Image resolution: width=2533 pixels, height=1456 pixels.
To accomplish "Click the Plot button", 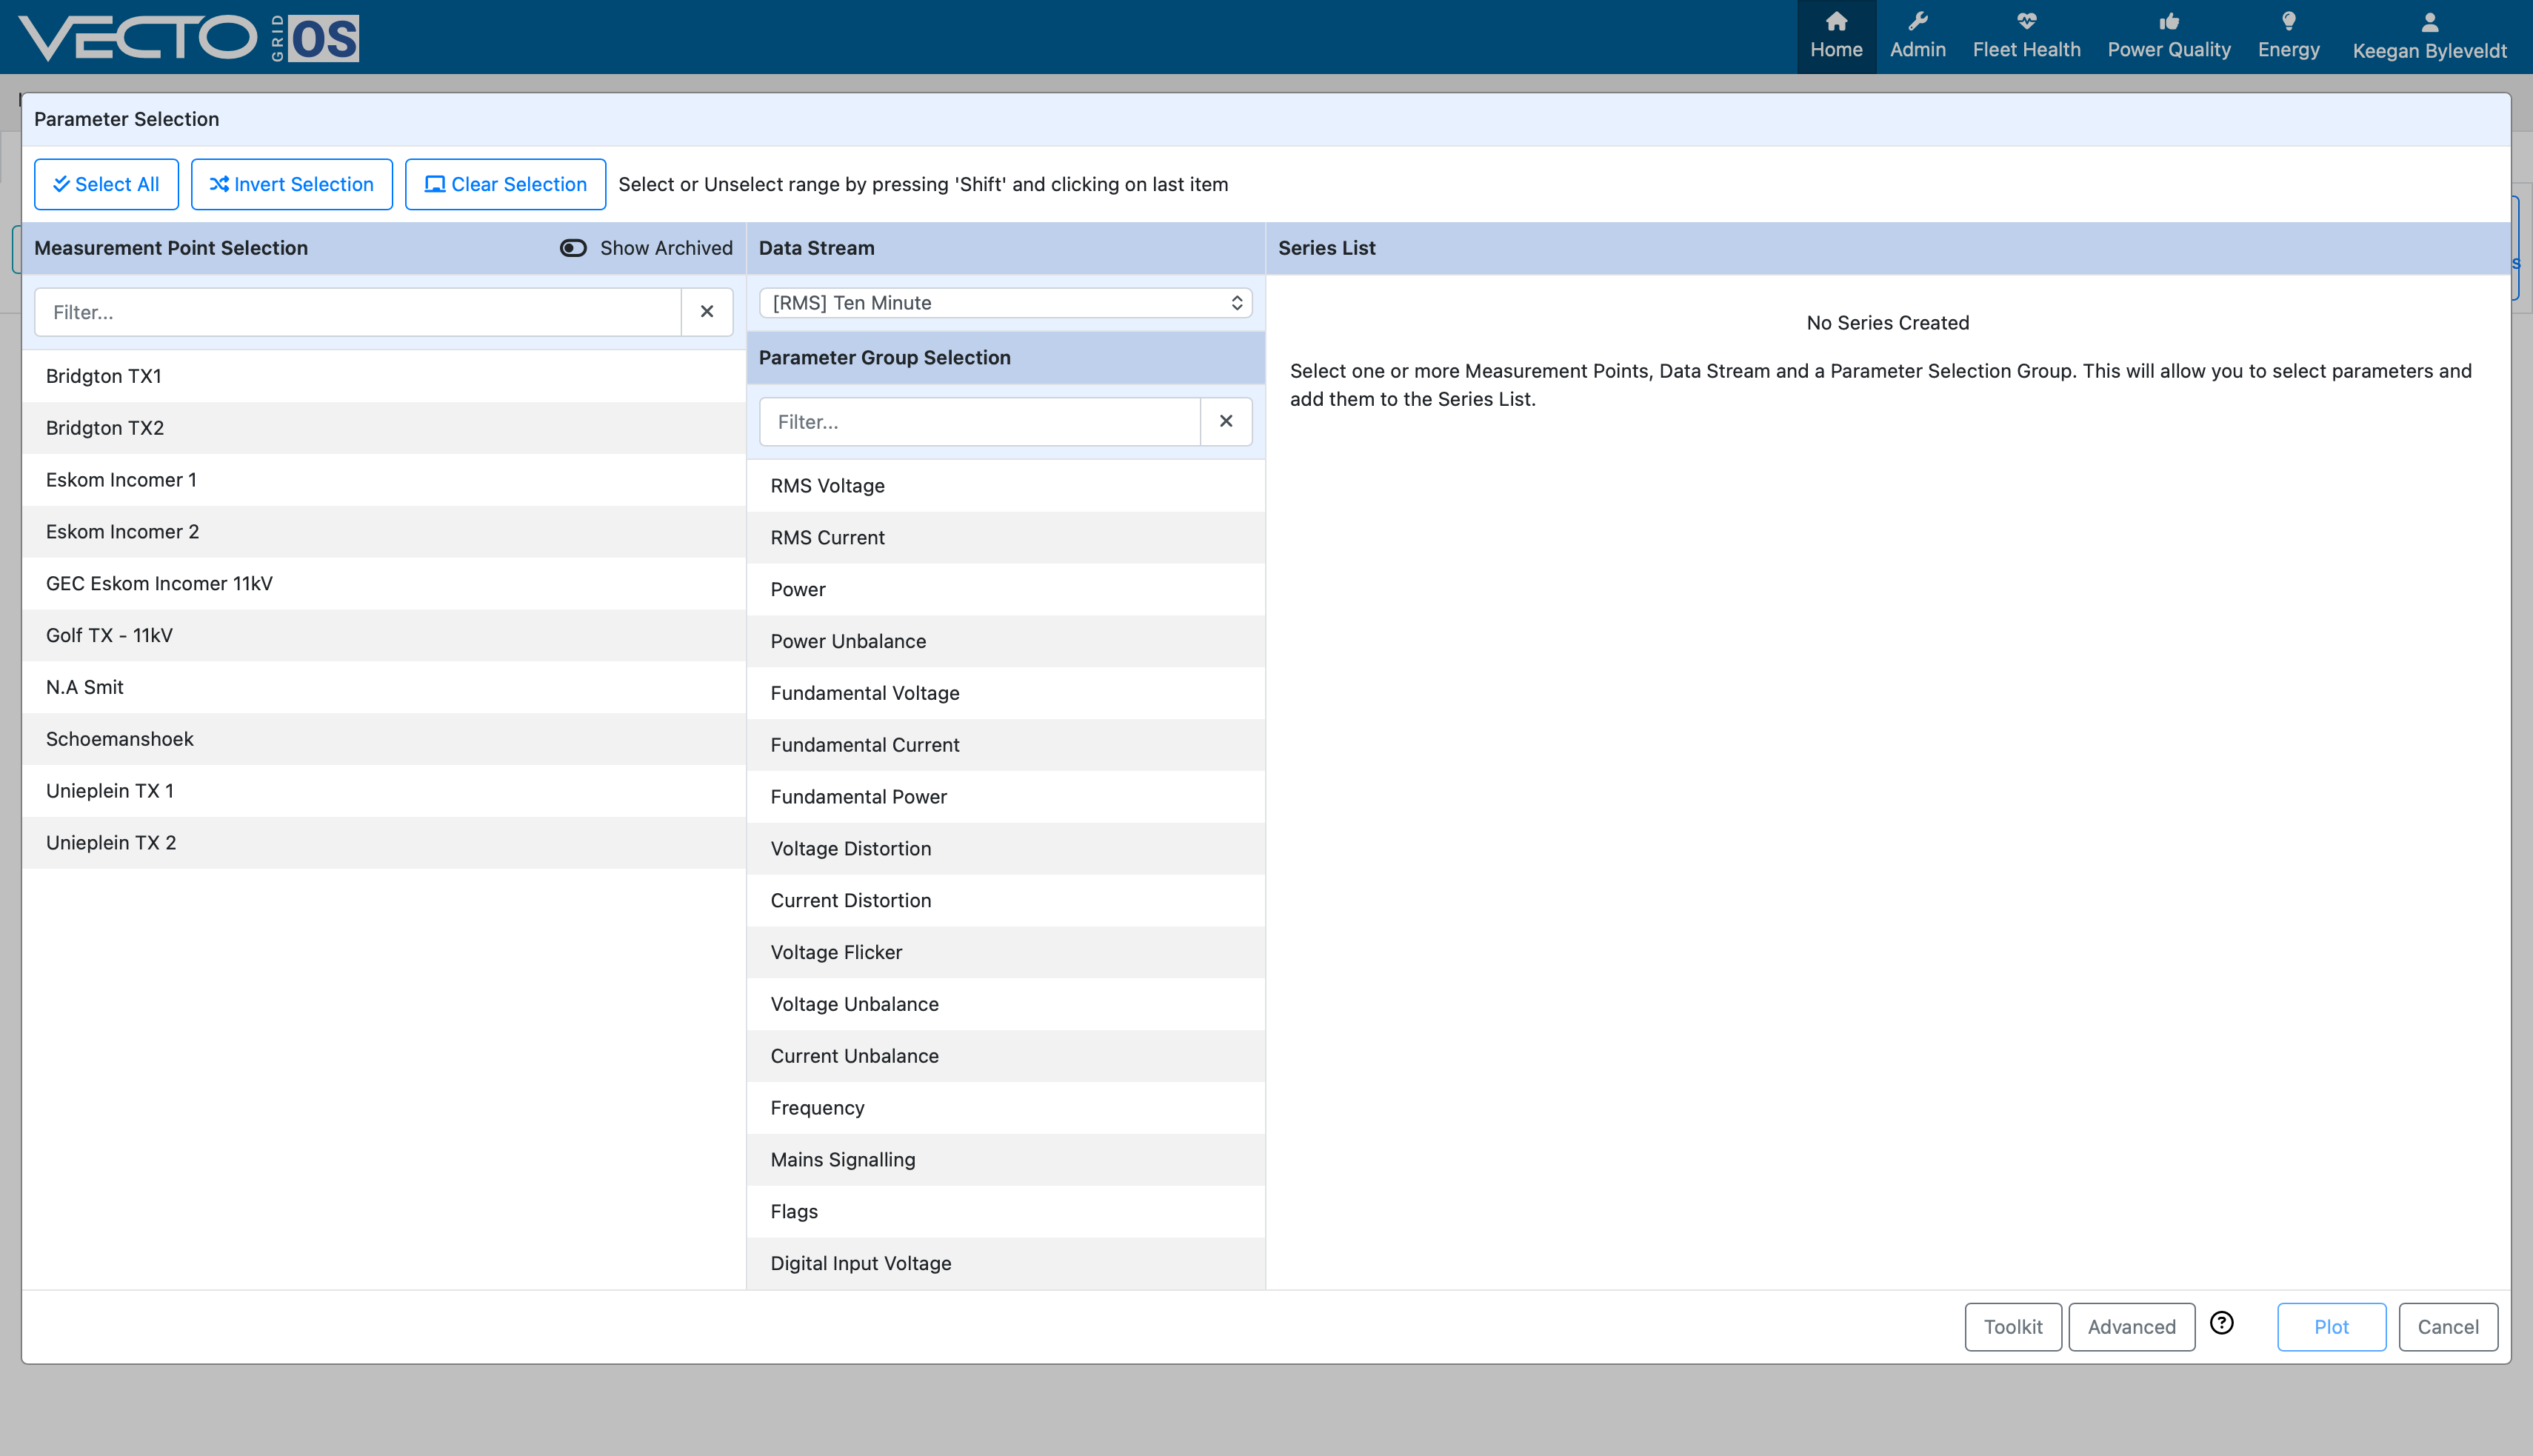I will 2331,1327.
